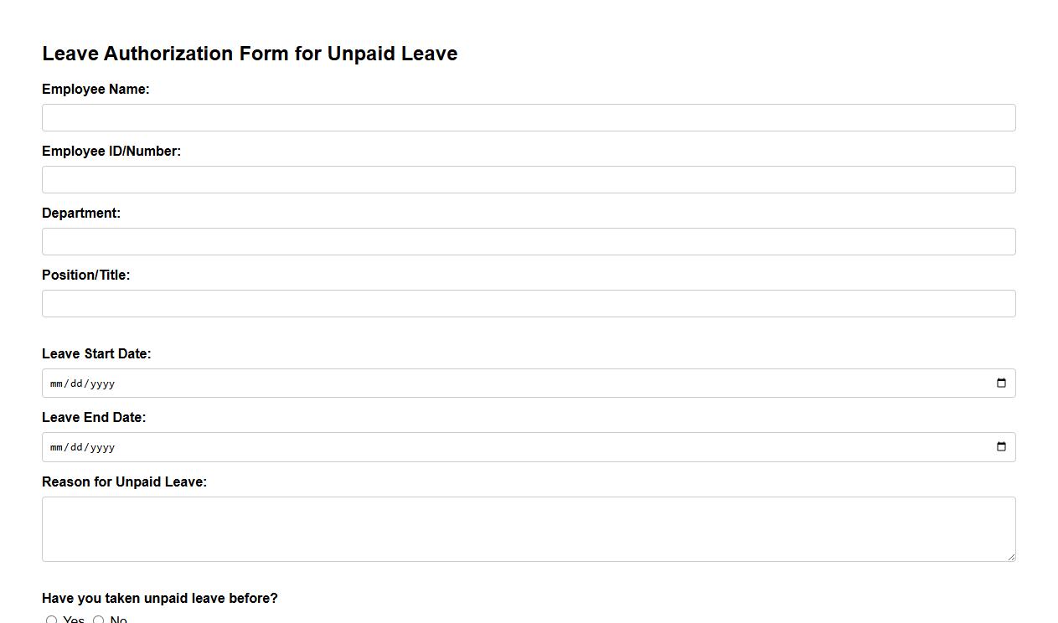The height and width of the screenshot is (623, 1058).
Task: Click the "Employee Name:" label
Action: 95,89
